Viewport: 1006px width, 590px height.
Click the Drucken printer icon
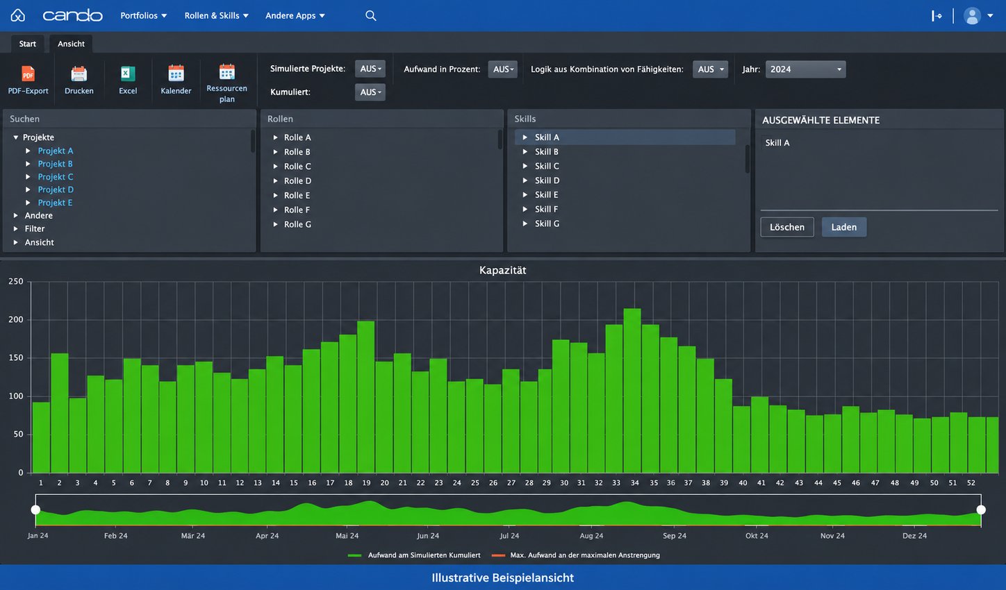[x=79, y=74]
